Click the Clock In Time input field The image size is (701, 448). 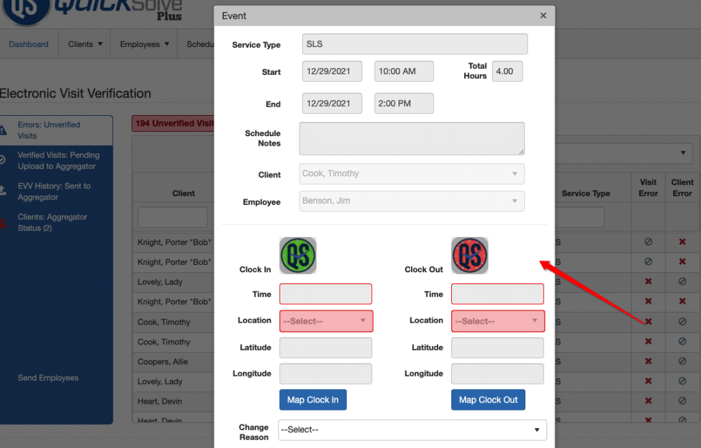(x=325, y=293)
